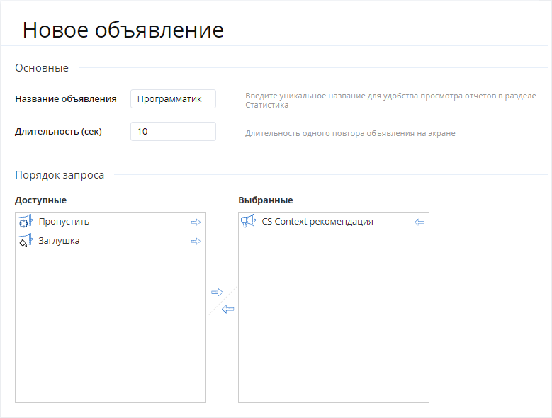Click the Заглушка megaphone icon
This screenshot has width=552, height=418.
coord(25,241)
